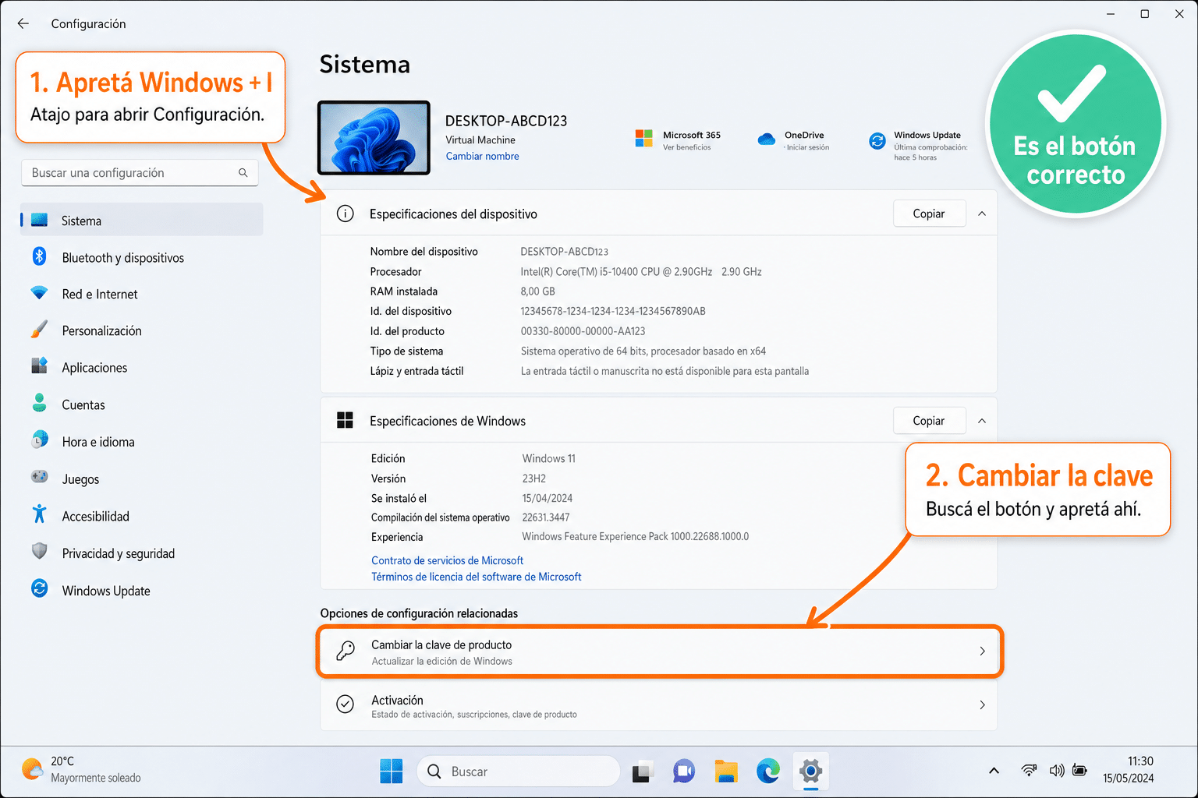Viewport: 1198px width, 798px height.
Task: Open the weather widget showing 20°C
Action: [81, 769]
